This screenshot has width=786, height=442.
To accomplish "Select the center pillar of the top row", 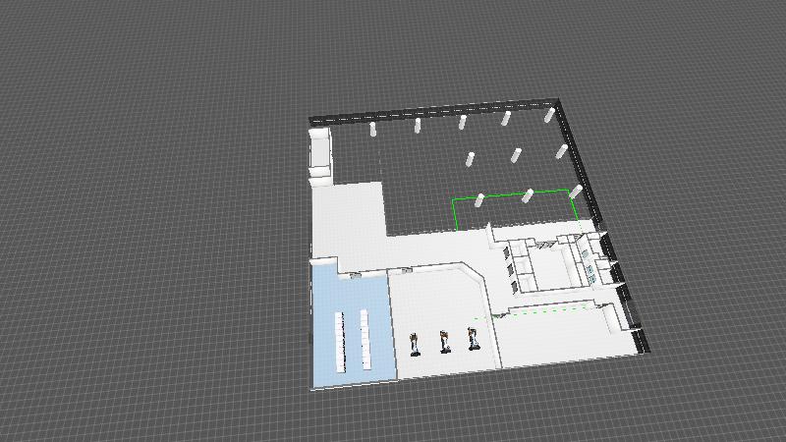I will (x=462, y=122).
